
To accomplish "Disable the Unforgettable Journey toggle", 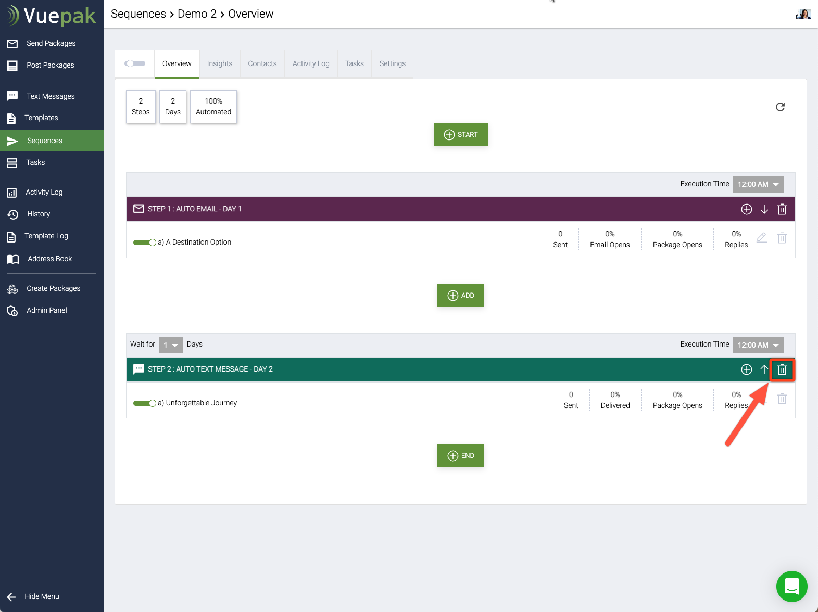I will click(x=144, y=403).
